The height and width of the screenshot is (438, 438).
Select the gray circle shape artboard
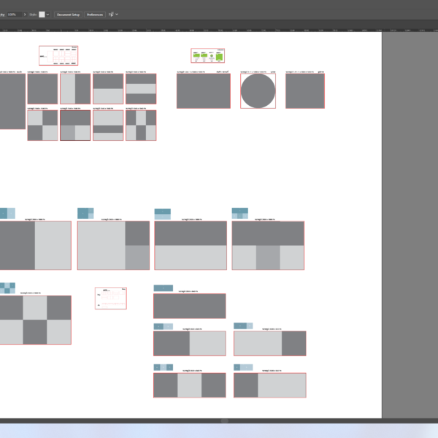(x=258, y=91)
